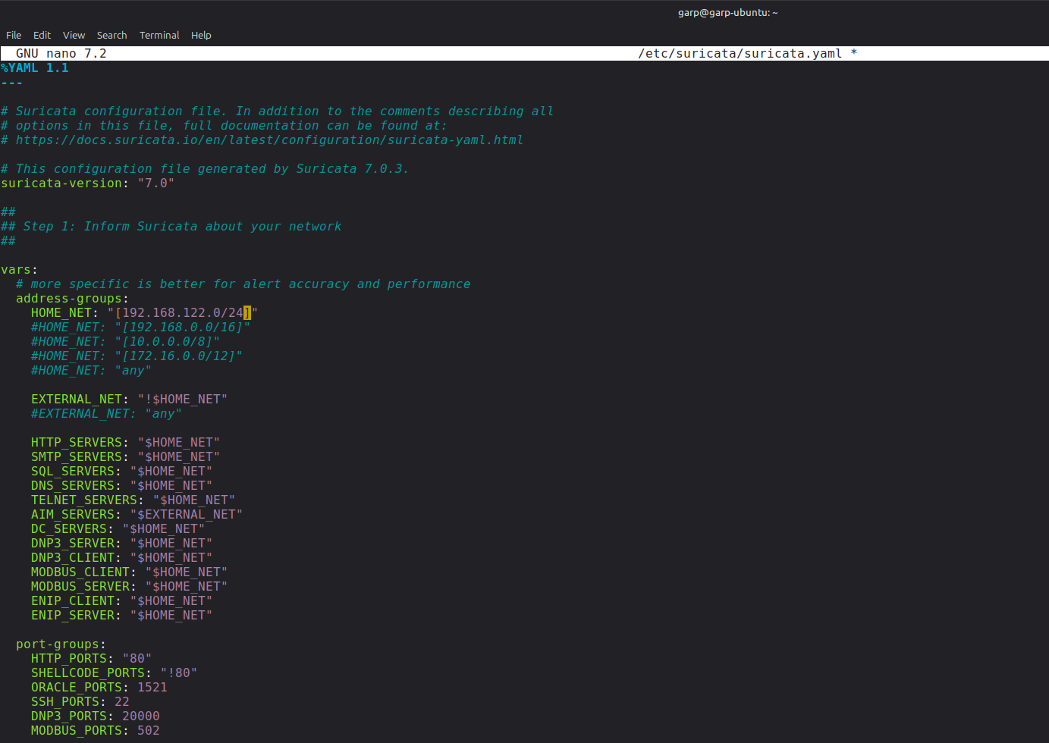Screen dimensions: 1049x743
Task: Open the Help menu
Action: pyautogui.click(x=201, y=35)
